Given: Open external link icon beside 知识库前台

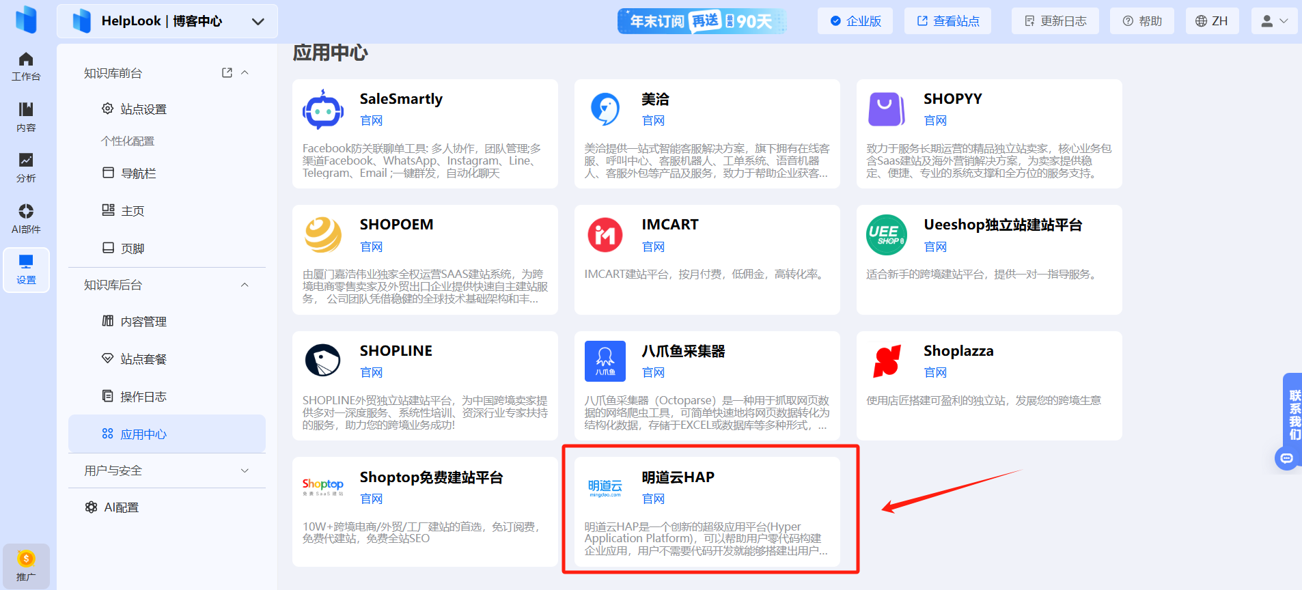Looking at the screenshot, I should (x=227, y=73).
